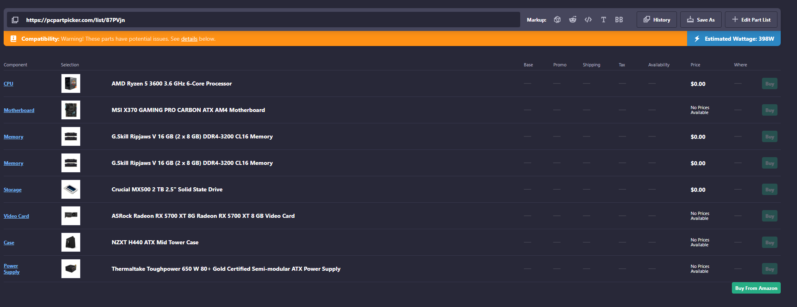Click the Crucial MX500 SSD thumbnail

tap(71, 189)
